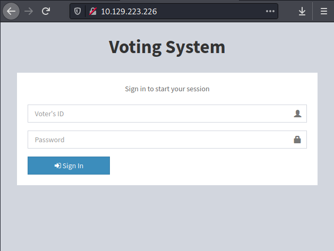334x251 pixels.
Task: Click the user silhouette icon in Voter's ID field
Action: click(297, 114)
